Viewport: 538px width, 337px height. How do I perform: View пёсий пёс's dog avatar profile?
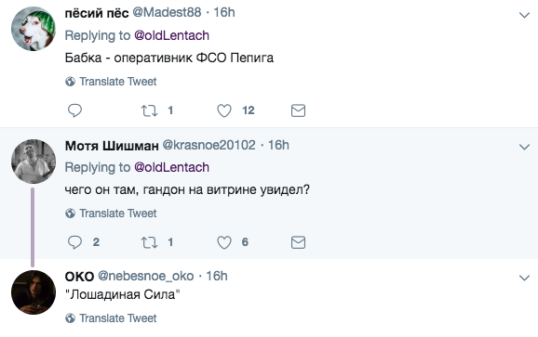coord(34,29)
